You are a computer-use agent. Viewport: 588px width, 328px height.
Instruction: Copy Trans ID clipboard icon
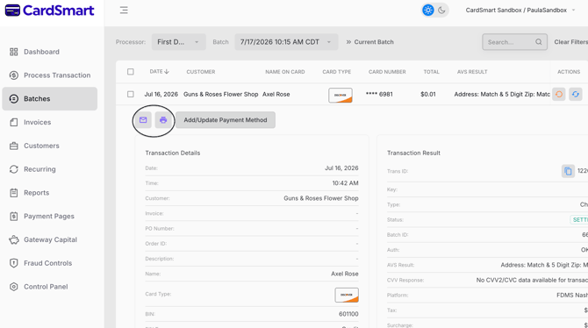click(x=568, y=171)
